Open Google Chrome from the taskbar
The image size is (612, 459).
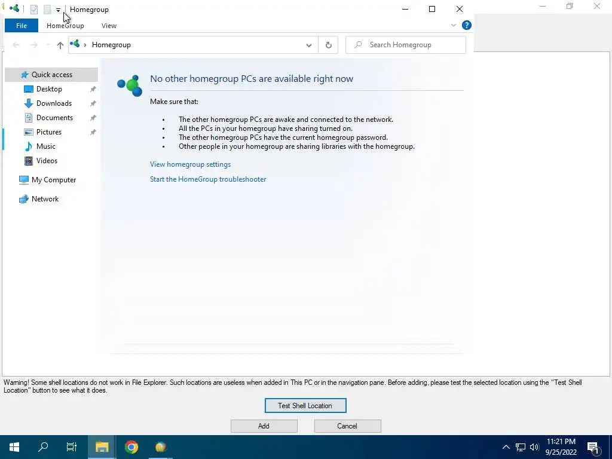coord(131,447)
